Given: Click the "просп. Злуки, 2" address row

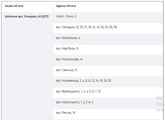Looking at the screenshot, I should tap(108, 18).
